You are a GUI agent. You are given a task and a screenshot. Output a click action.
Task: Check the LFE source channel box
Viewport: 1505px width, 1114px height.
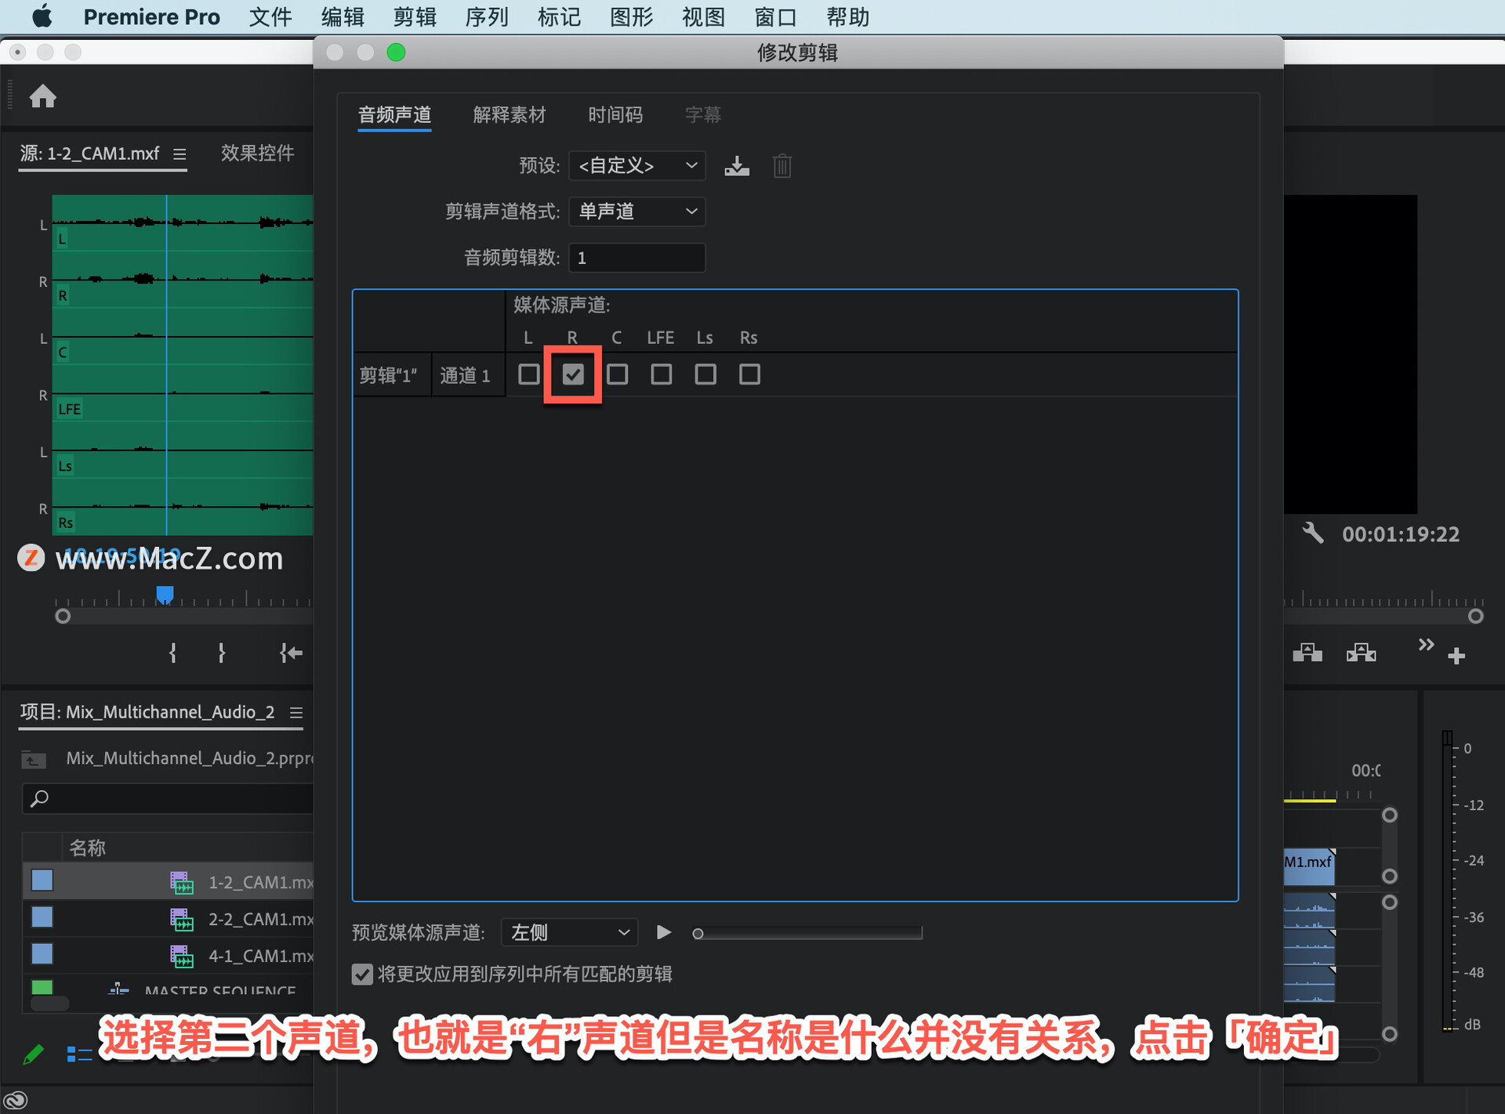[662, 374]
